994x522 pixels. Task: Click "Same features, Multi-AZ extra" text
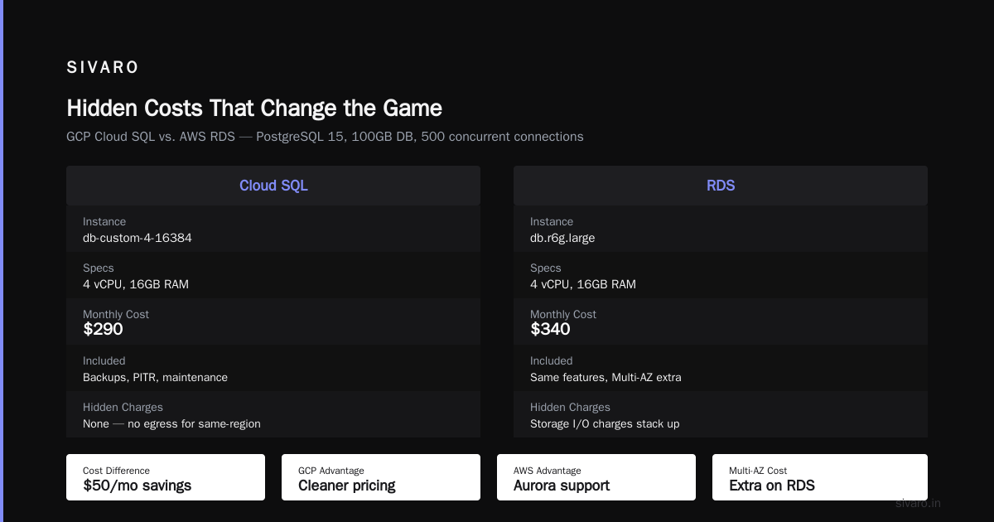point(606,377)
